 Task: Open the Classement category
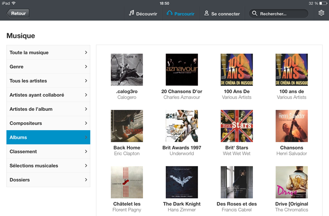(48, 152)
